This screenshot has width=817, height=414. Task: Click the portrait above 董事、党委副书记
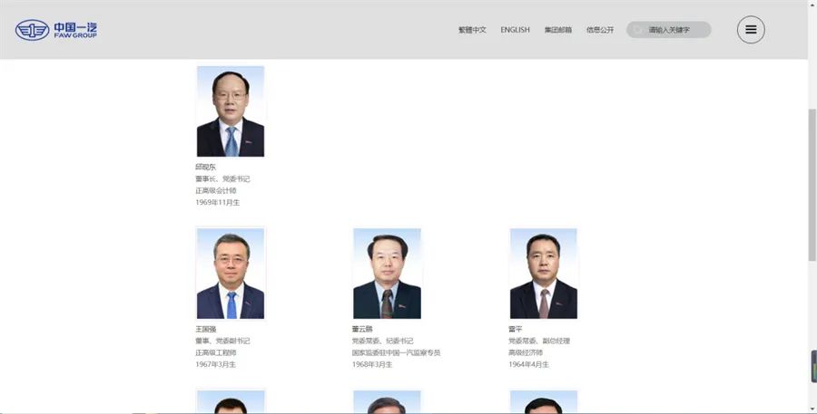coord(231,274)
